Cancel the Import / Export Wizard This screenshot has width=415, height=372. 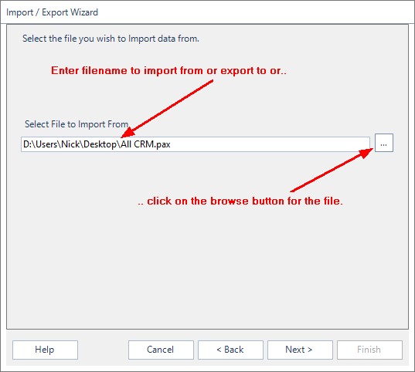point(161,350)
